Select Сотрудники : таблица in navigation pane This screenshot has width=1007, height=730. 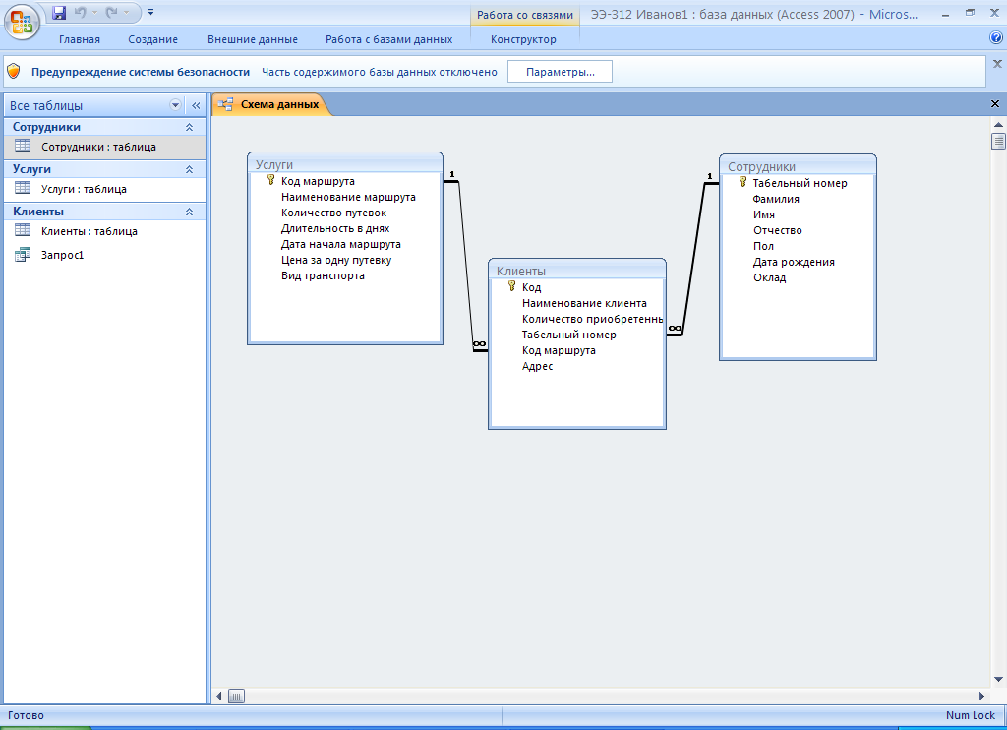point(104,147)
